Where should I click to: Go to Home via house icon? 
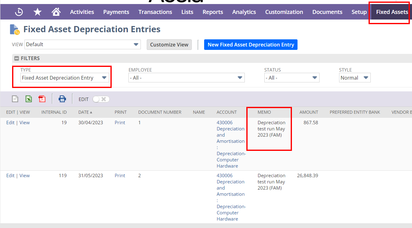click(x=56, y=12)
